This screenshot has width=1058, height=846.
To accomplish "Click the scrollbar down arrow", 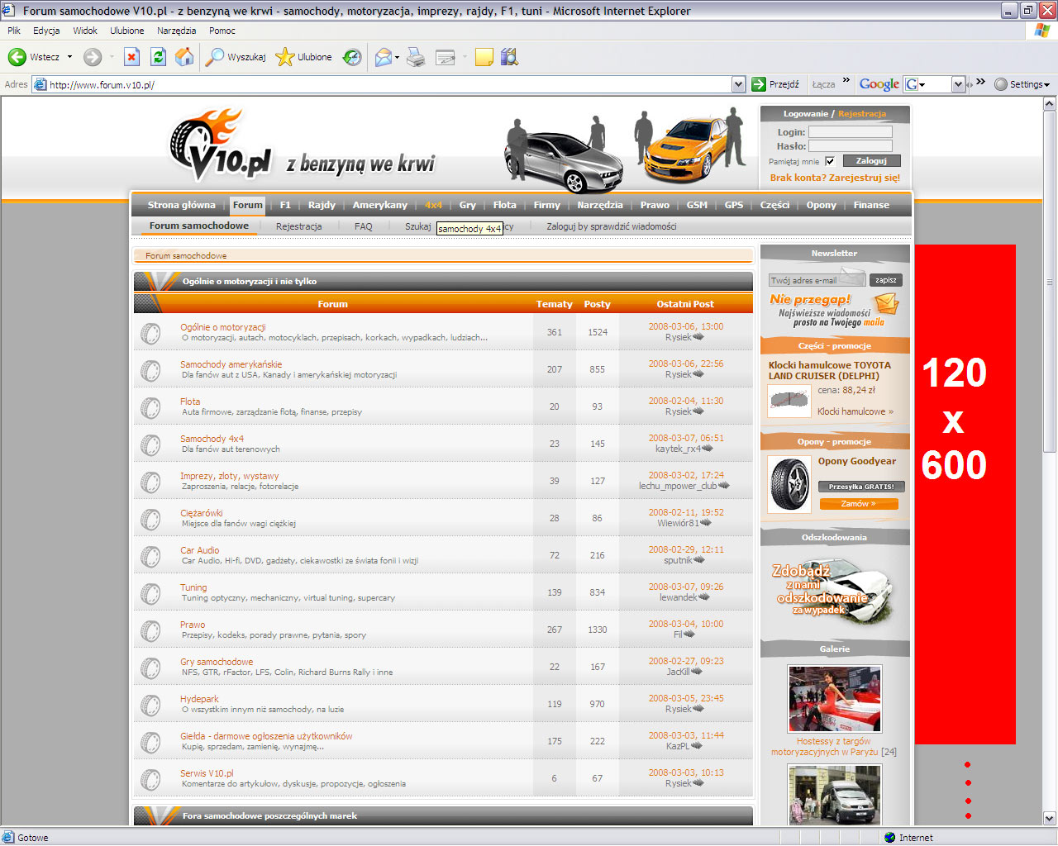I will 1050,819.
